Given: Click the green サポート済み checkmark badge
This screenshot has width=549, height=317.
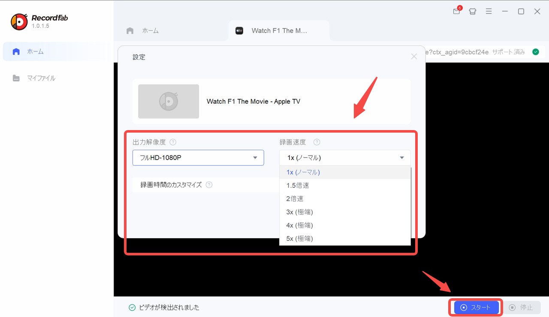Looking at the screenshot, I should tap(535, 51).
